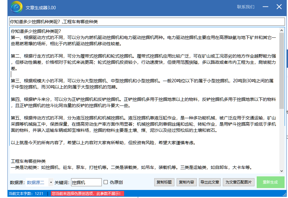Click the paragraph starting with 第二、根据行走方式
The height and width of the screenshot is (198, 288).
[143, 62]
